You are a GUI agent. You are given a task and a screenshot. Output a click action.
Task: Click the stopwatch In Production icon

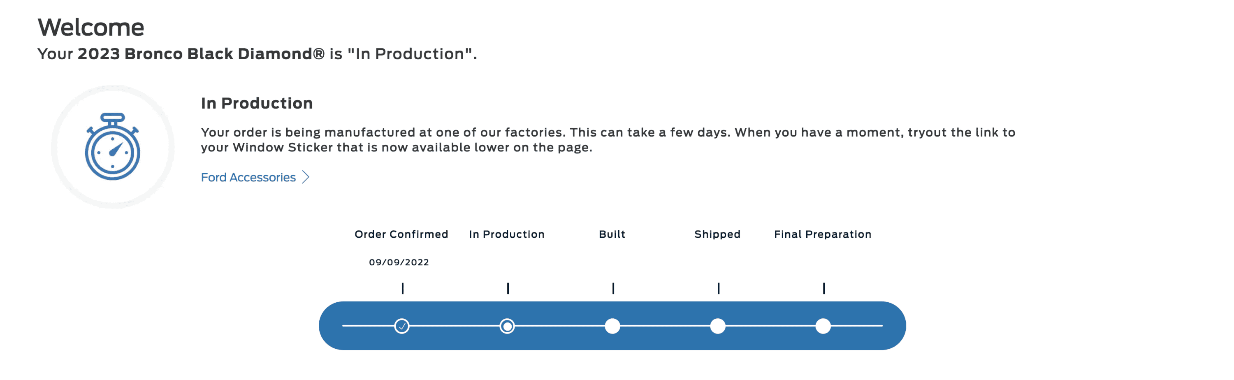[x=113, y=147]
